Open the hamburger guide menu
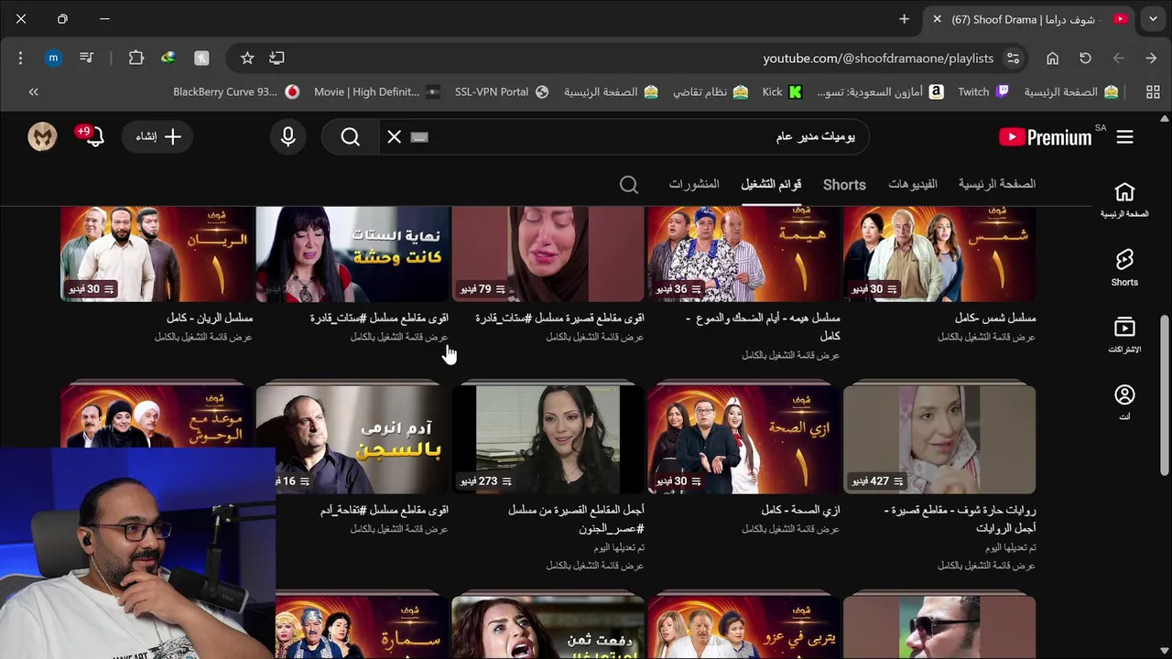The image size is (1172, 659). 1124,137
